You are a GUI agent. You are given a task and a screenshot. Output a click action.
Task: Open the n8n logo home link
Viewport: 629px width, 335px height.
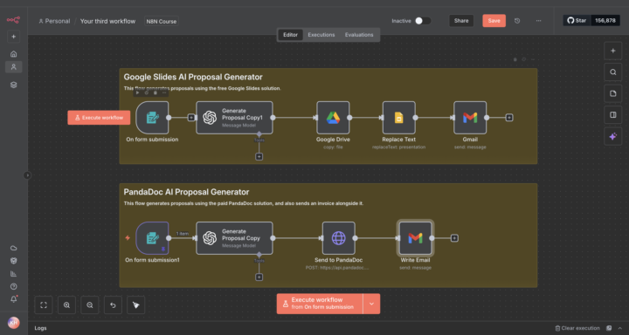(x=13, y=20)
